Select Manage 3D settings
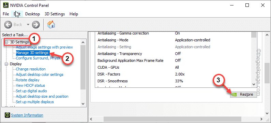Image resolution: width=271 pixels, height=123 pixels. click(x=33, y=53)
